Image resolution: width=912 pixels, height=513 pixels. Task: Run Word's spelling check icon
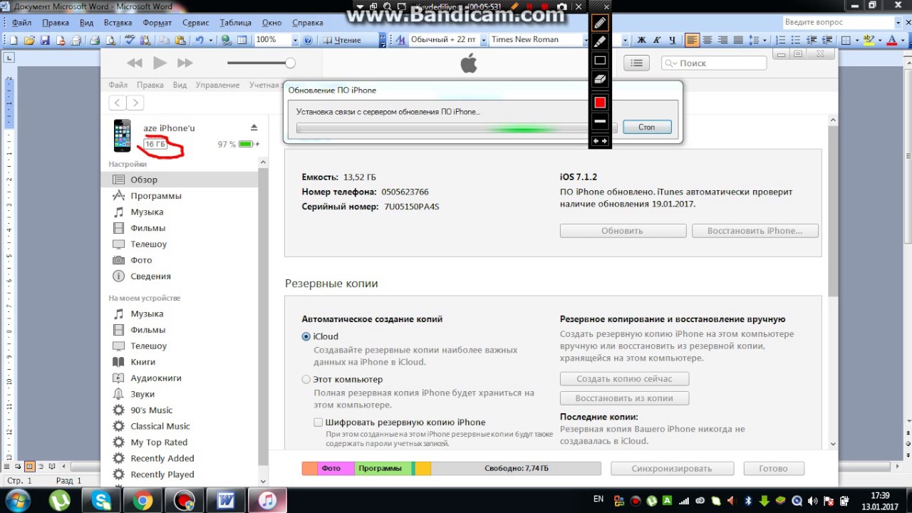pyautogui.click(x=130, y=40)
